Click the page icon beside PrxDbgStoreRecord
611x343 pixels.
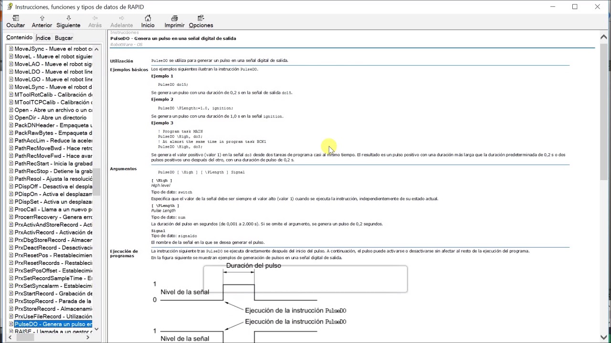coord(11,240)
